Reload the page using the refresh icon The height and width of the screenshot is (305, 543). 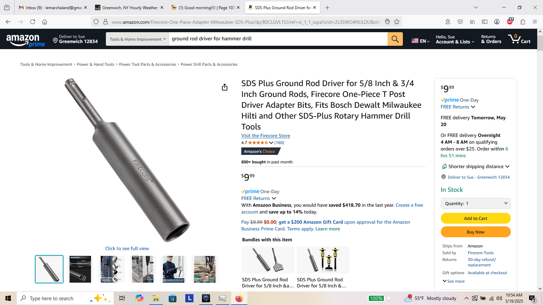click(33, 22)
